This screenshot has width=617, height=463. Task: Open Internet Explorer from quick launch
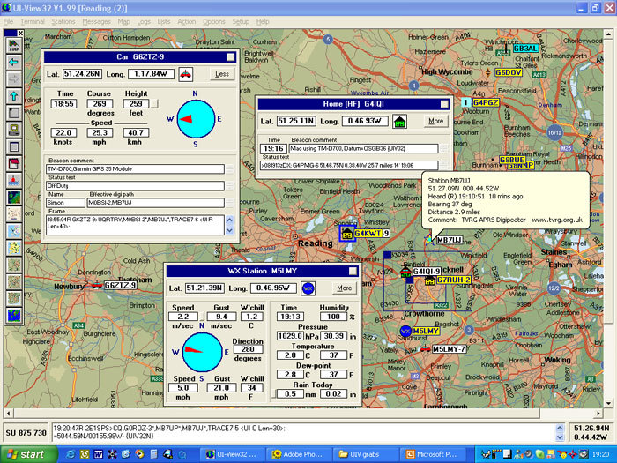pos(71,454)
